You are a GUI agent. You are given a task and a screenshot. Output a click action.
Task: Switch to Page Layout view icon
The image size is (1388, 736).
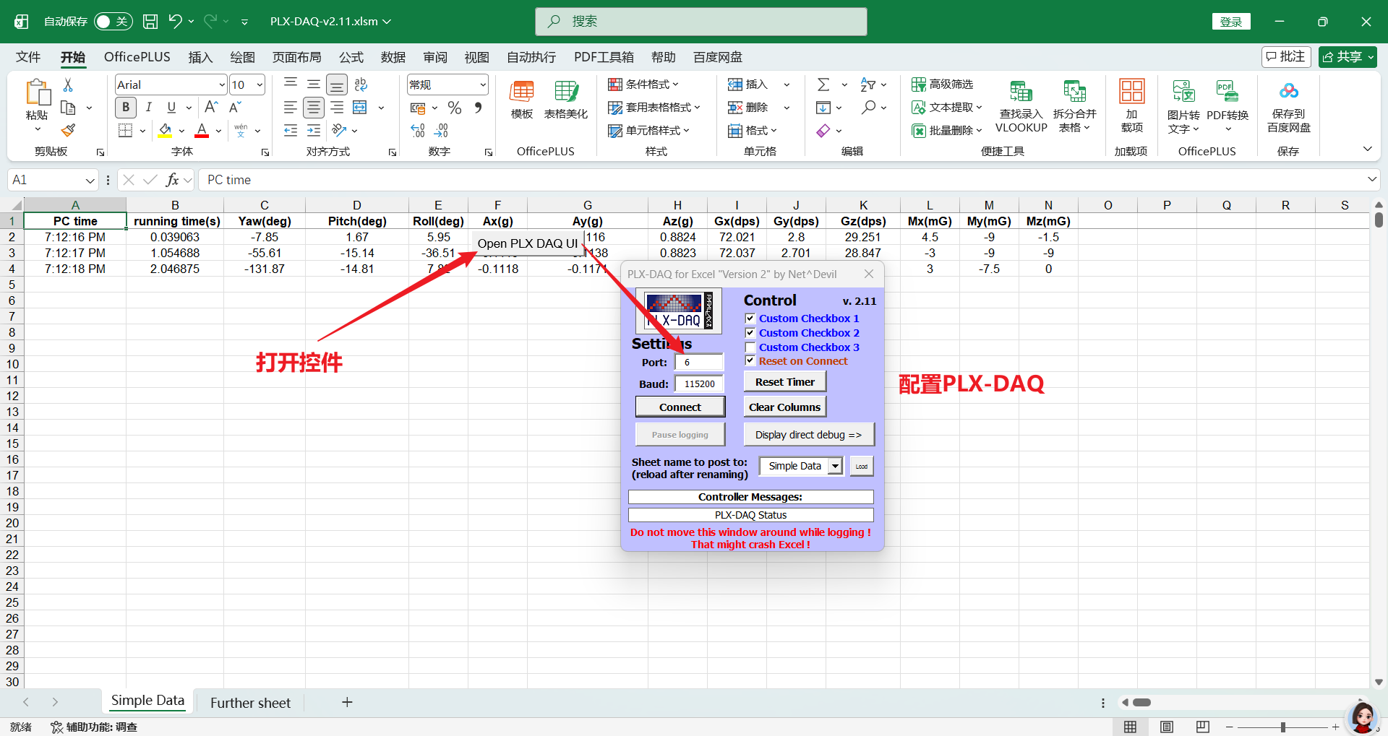point(1167,727)
